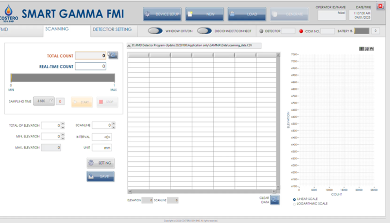The image size is (390, 223).
Task: Click the Min-Max count level bar
Action: [63, 78]
